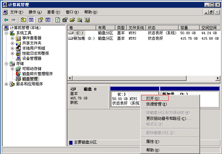Collapse the 存储 tree node
The width and height of the screenshot is (222, 154).
[6, 64]
